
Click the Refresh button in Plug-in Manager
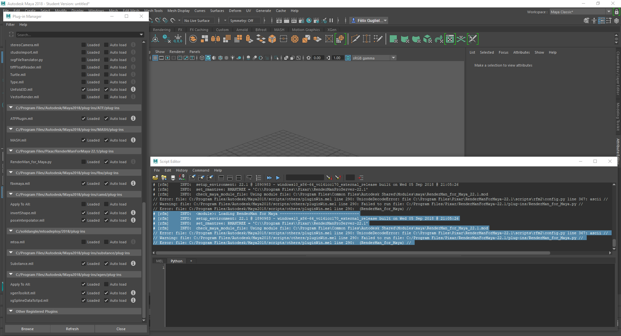click(x=72, y=329)
